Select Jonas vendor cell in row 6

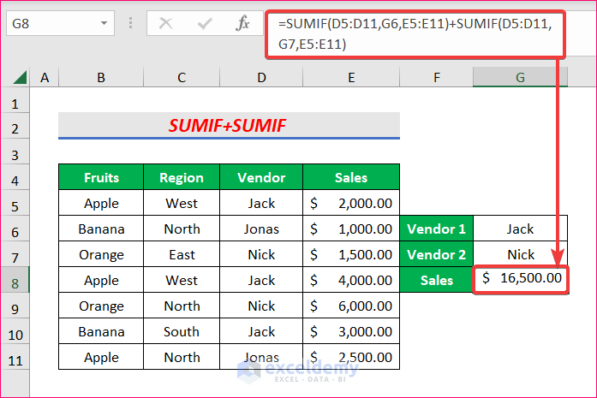(261, 229)
